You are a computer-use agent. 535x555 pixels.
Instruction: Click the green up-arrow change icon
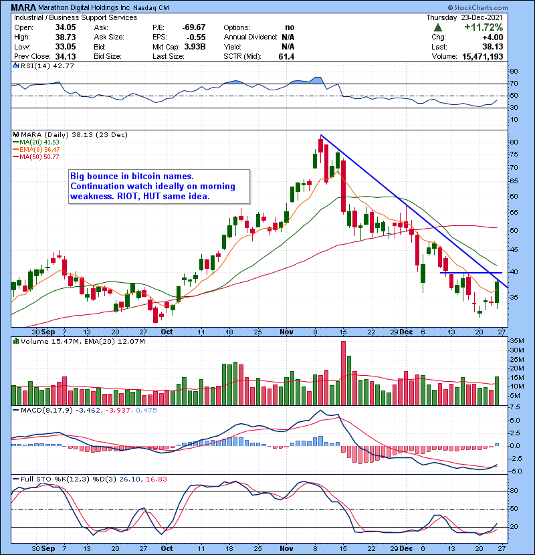(438, 27)
